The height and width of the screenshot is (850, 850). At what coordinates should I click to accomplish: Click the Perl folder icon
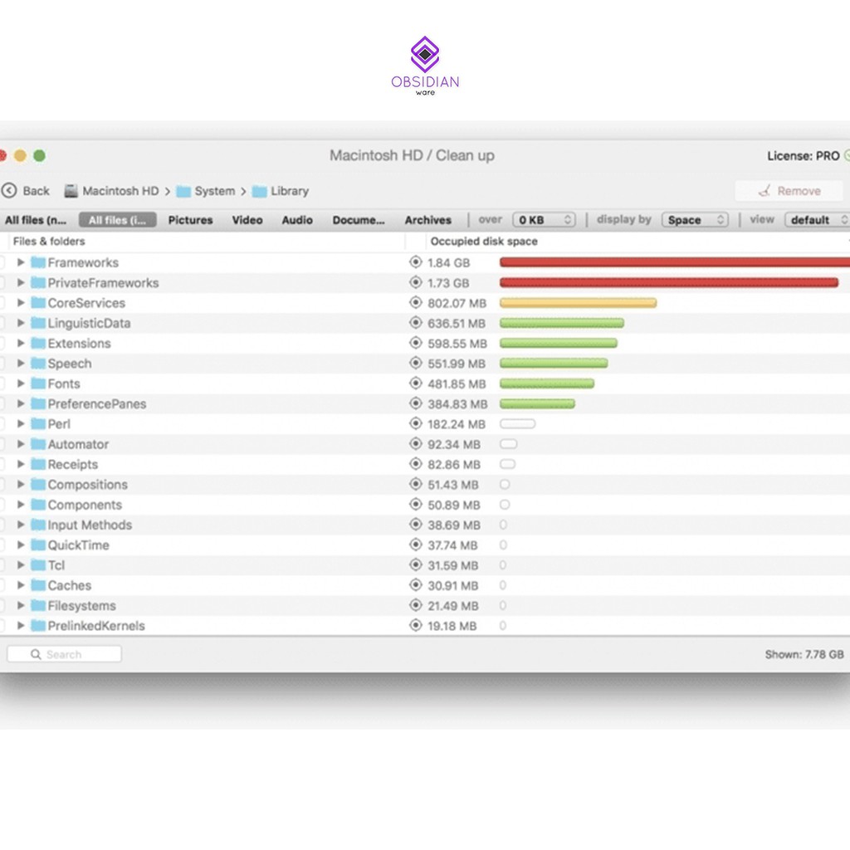[38, 424]
